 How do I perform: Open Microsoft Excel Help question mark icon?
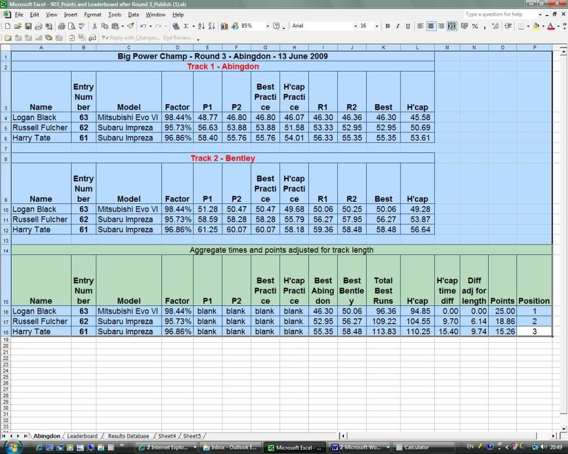point(276,26)
